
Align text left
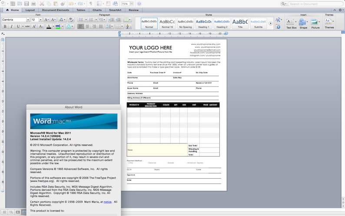click(81, 27)
